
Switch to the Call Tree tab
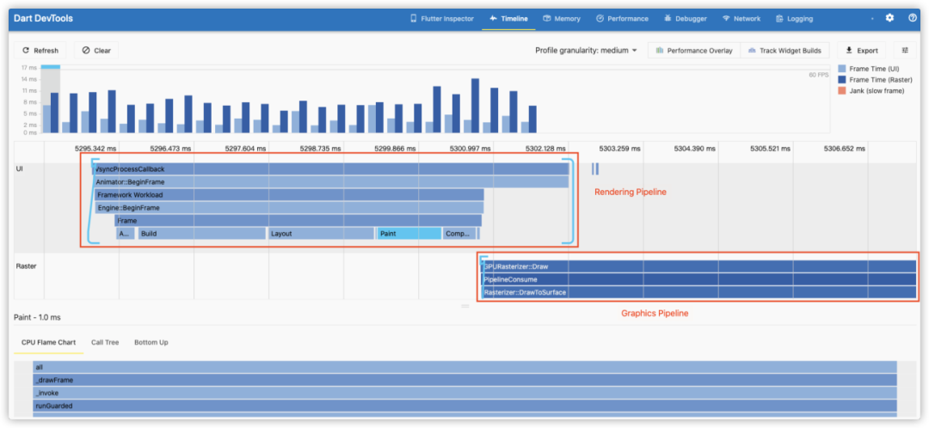click(x=105, y=342)
